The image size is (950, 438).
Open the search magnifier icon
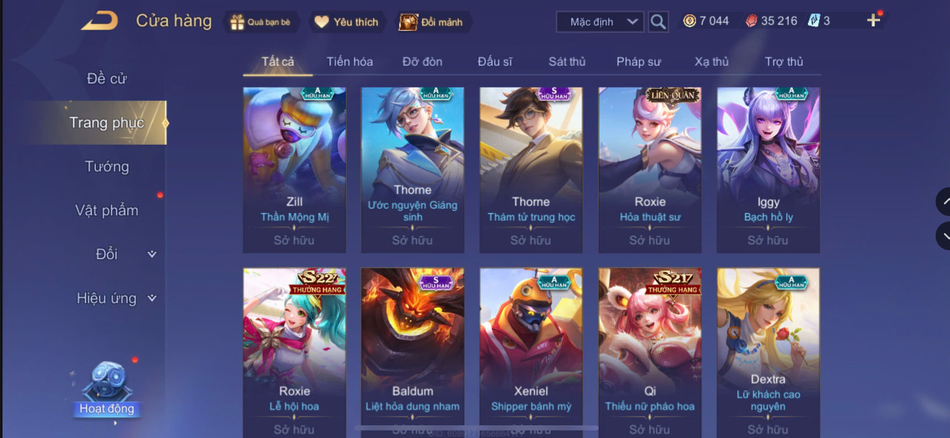coord(658,22)
